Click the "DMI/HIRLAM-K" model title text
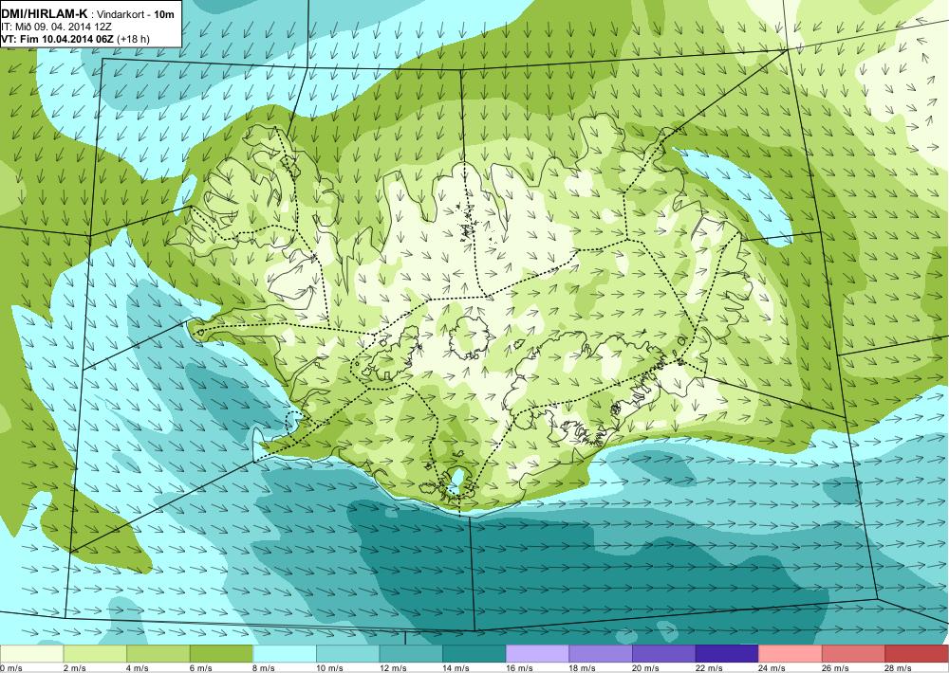The image size is (949, 673). click(45, 14)
